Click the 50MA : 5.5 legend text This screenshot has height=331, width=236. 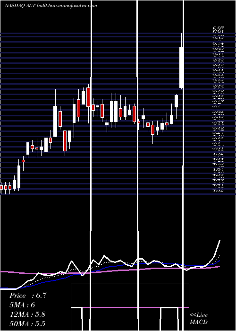click(x=27, y=323)
